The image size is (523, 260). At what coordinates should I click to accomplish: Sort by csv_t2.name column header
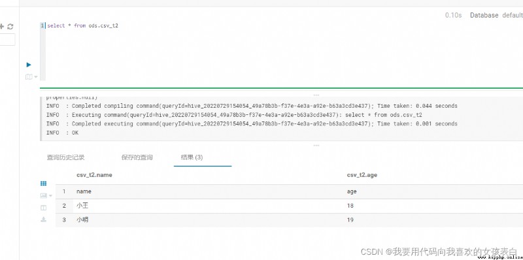pyautogui.click(x=94, y=175)
